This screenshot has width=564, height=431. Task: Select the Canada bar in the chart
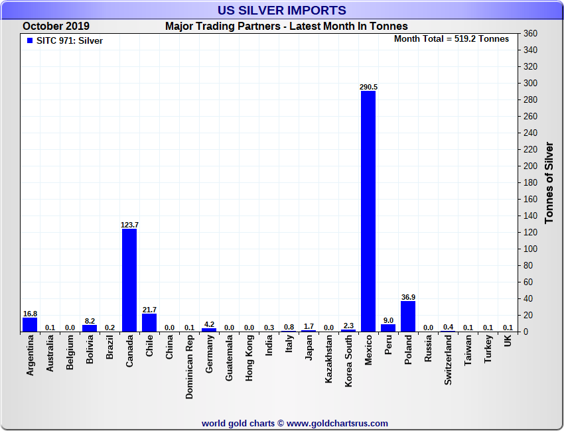coord(129,280)
